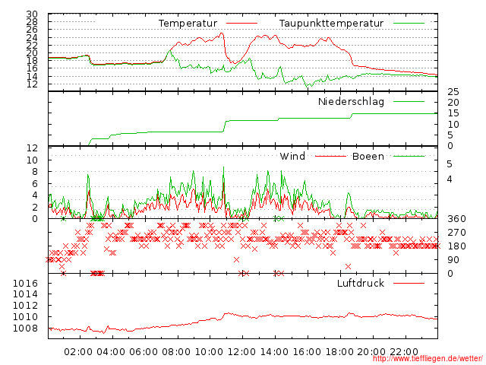Click the 25 precipitation axis value
The width and height of the screenshot is (486, 365).
tap(453, 92)
